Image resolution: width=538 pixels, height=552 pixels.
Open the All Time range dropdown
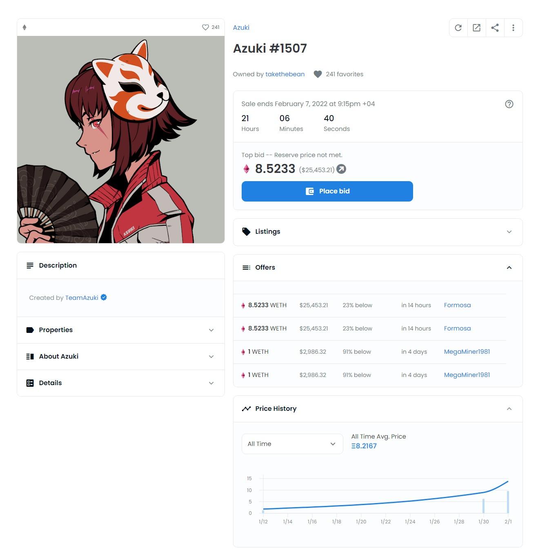click(292, 444)
